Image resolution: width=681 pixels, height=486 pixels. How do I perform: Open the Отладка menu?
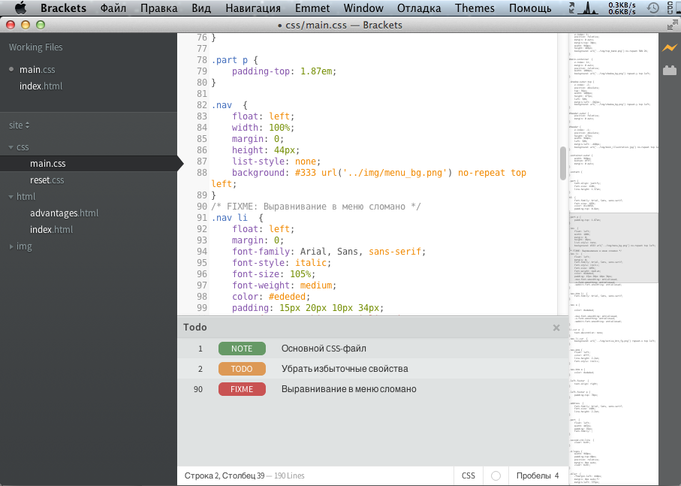418,8
